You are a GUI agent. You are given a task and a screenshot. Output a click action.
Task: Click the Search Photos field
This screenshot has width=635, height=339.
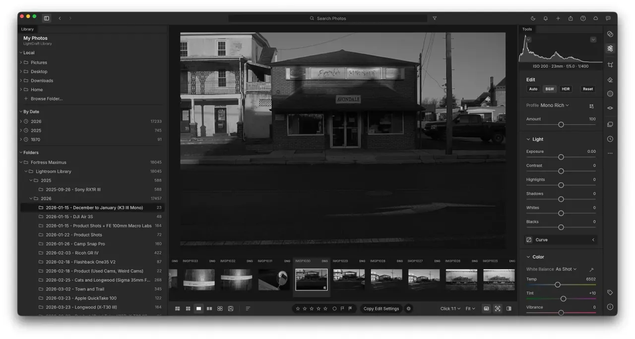328,18
